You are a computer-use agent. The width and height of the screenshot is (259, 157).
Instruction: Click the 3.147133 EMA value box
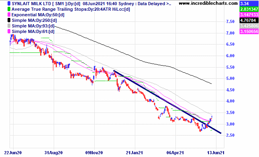(249, 15)
